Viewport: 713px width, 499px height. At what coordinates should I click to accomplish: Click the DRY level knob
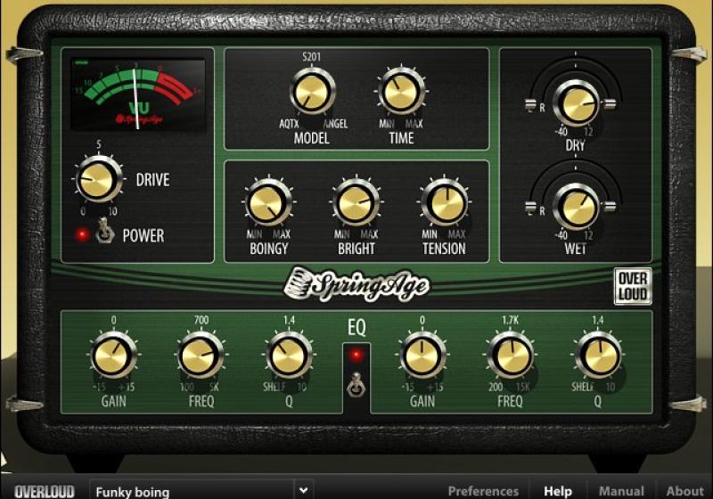576,103
